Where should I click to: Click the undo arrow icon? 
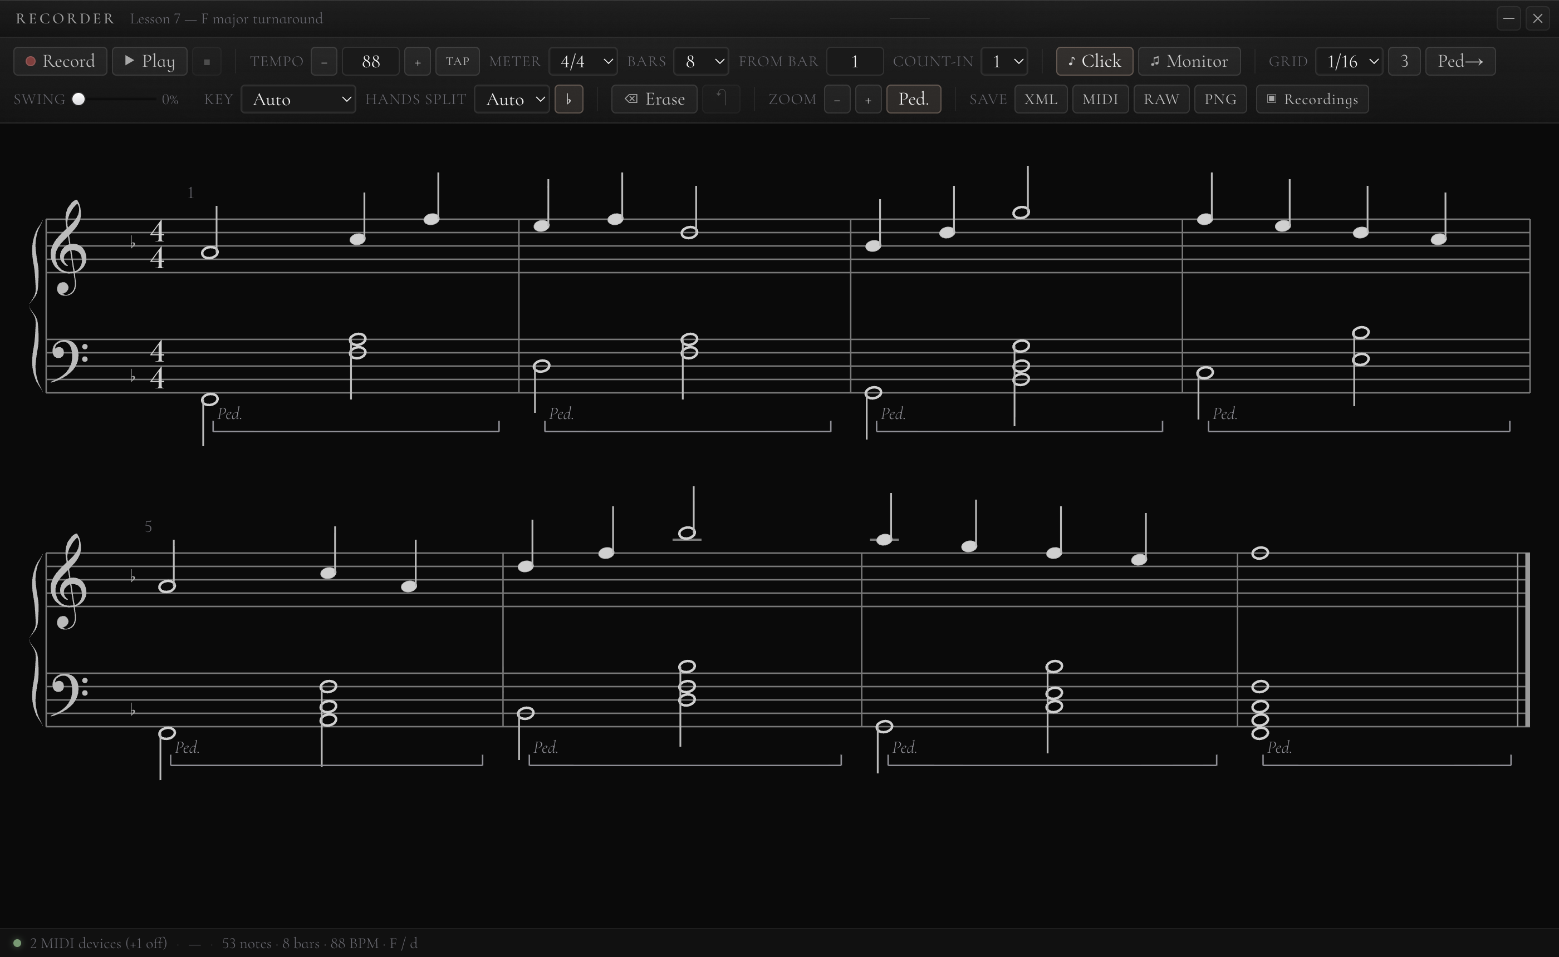coord(721,100)
